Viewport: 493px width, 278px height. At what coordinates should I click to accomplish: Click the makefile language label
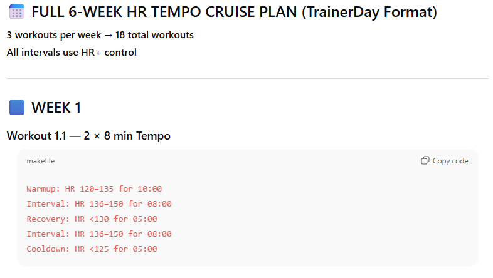[40, 161]
